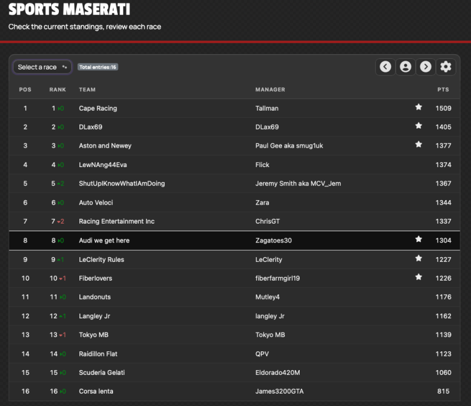Click manager Tallman

[x=267, y=108]
